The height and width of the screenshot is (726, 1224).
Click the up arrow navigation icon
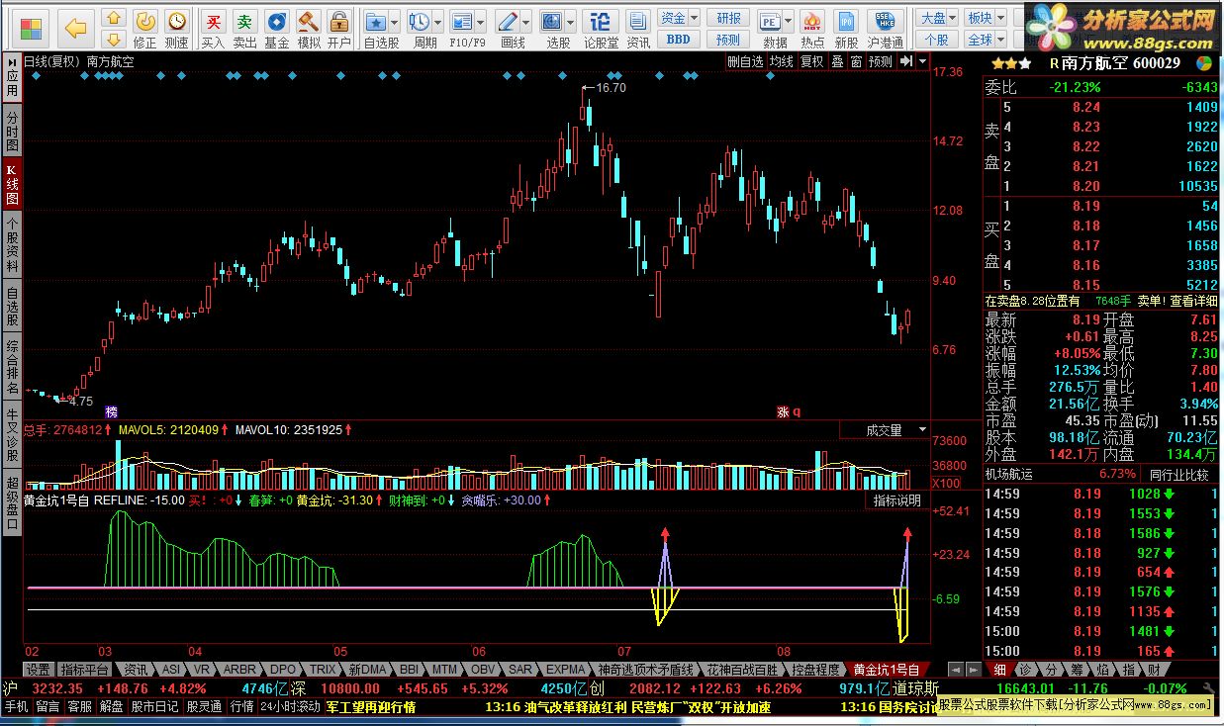click(x=114, y=18)
